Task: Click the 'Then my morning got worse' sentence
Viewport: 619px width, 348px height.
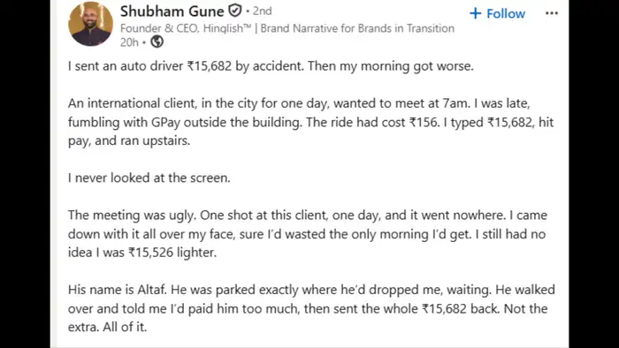Action: pyautogui.click(x=391, y=66)
